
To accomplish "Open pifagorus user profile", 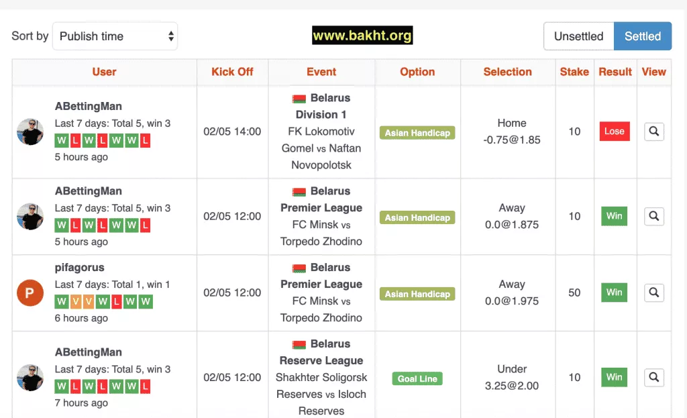I will pyautogui.click(x=80, y=267).
